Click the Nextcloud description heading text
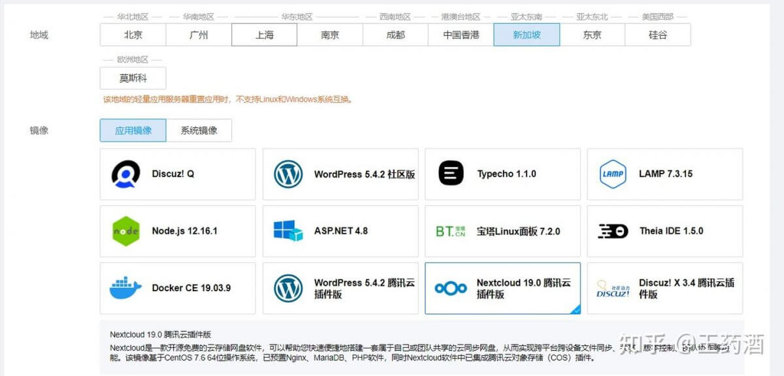The height and width of the screenshot is (376, 784). tap(161, 334)
